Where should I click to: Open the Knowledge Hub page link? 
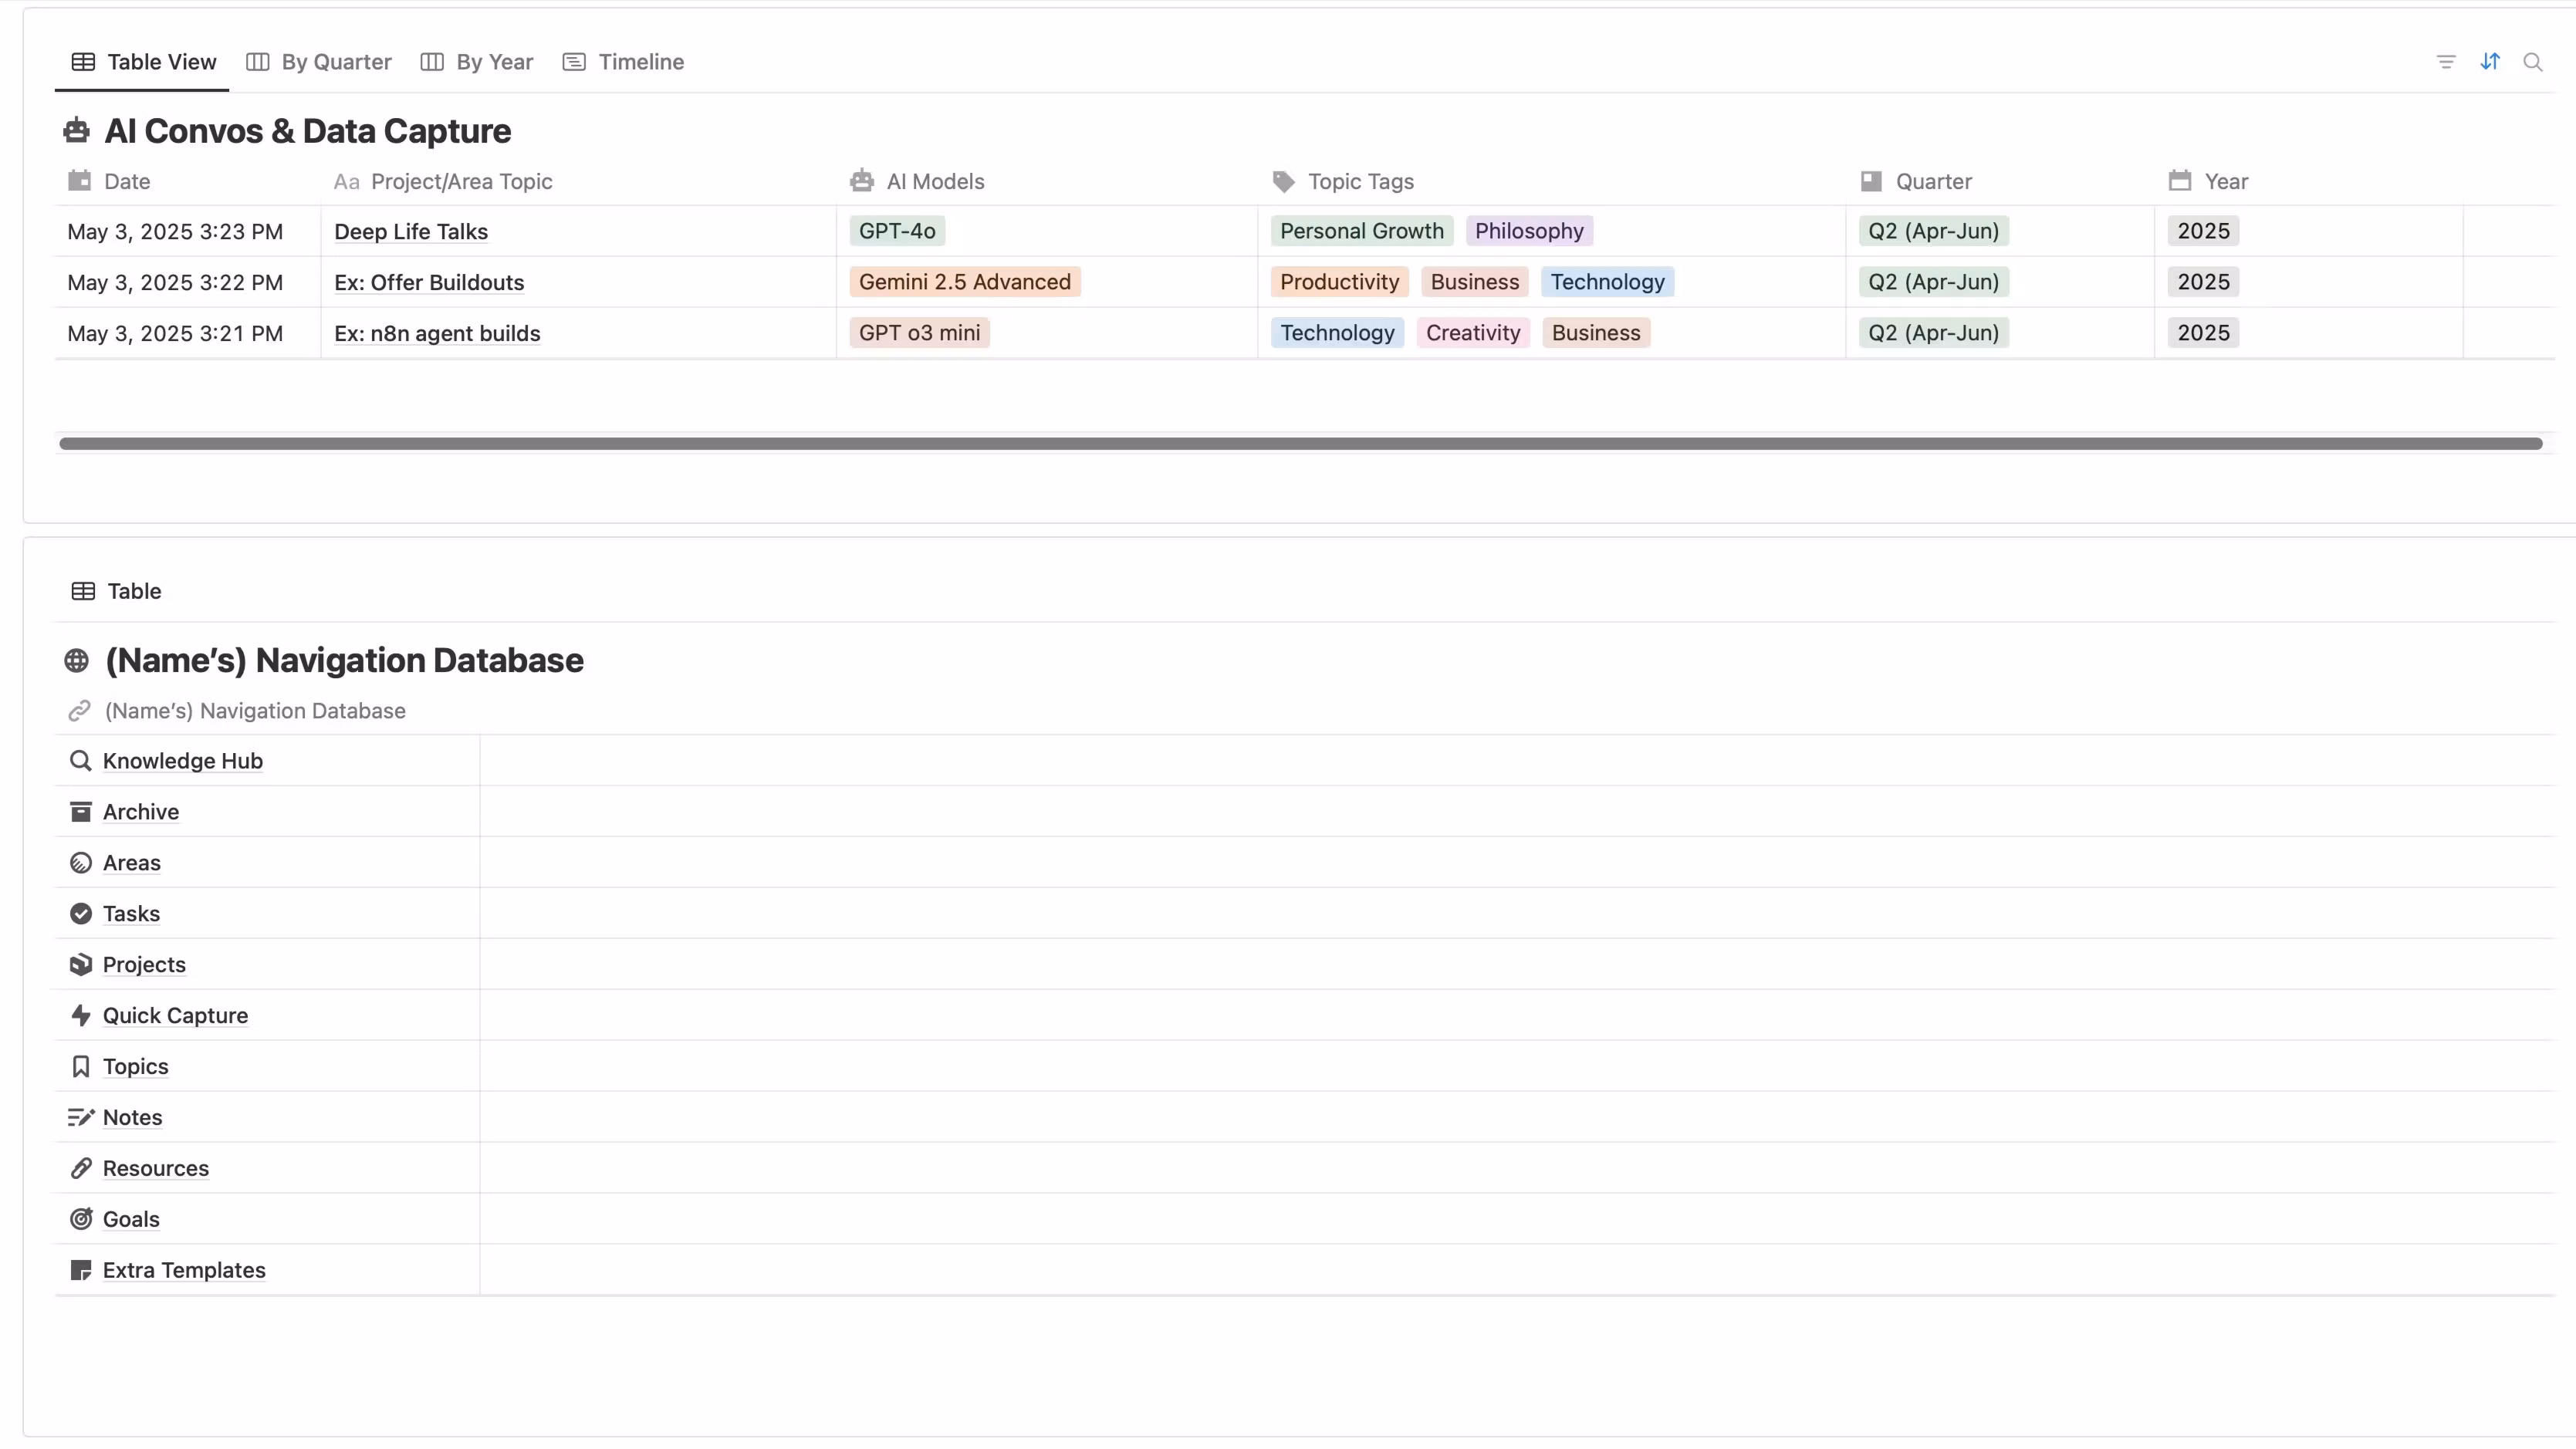pos(182,761)
